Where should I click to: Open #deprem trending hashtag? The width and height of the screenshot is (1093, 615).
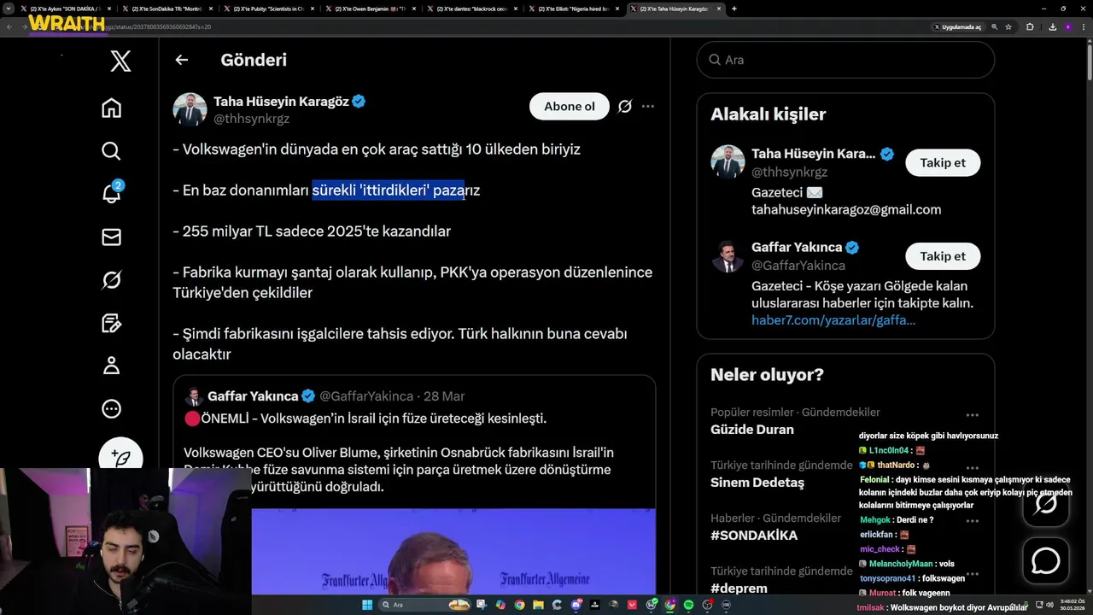click(x=739, y=589)
